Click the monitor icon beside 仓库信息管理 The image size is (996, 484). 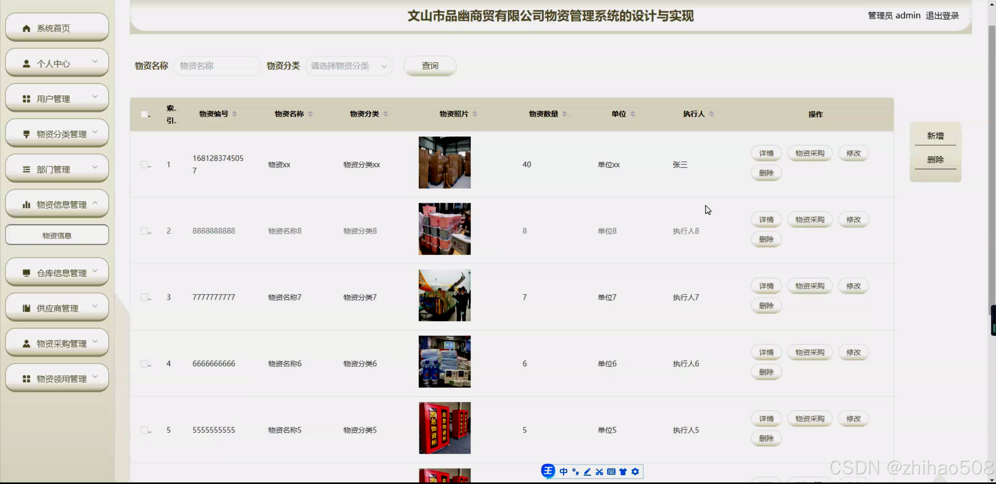26,273
